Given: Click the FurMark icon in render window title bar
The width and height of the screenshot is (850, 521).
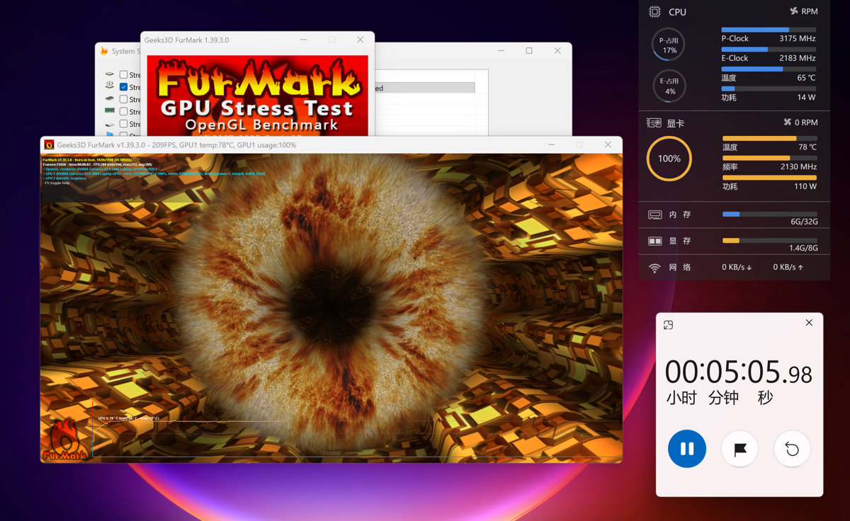Looking at the screenshot, I should tap(49, 144).
